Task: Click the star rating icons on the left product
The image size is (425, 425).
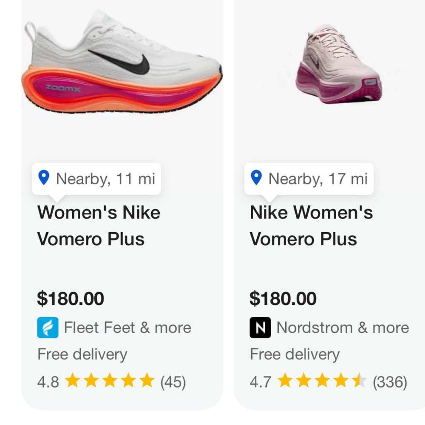Action: [x=110, y=381]
